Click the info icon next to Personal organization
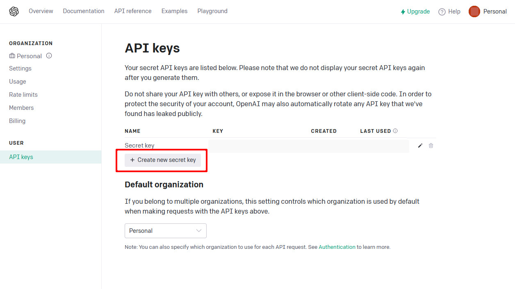515x289 pixels. (49, 56)
